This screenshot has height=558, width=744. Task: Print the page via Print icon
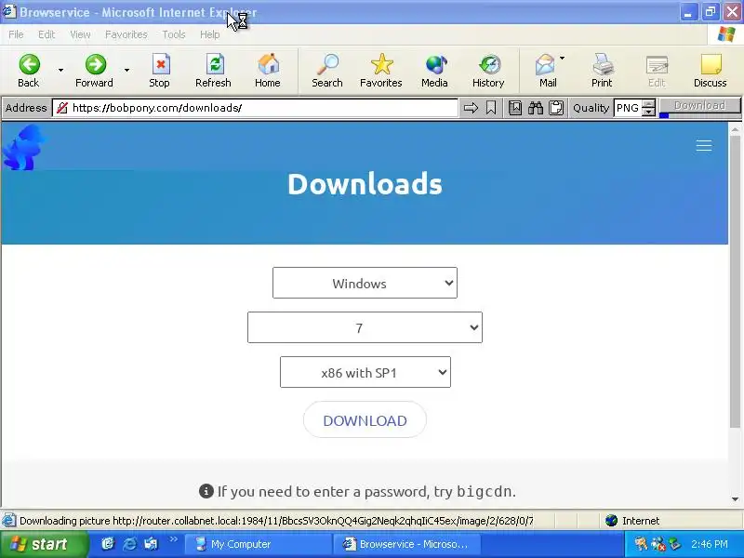click(602, 71)
